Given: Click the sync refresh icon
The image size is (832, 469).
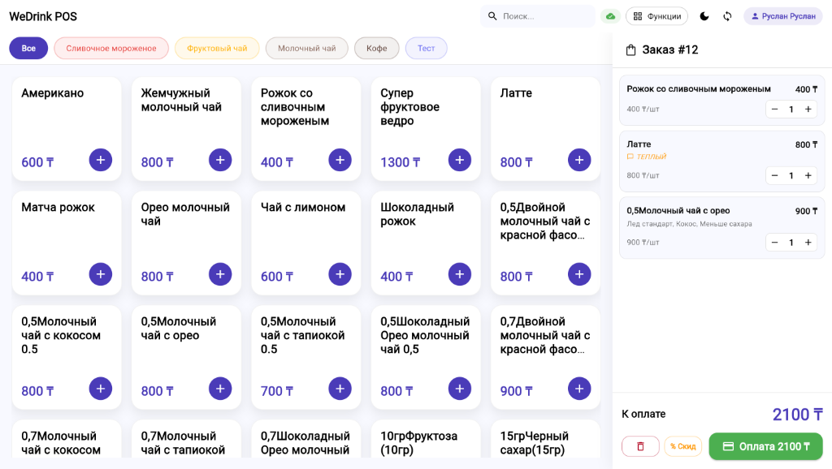Looking at the screenshot, I should [x=727, y=16].
